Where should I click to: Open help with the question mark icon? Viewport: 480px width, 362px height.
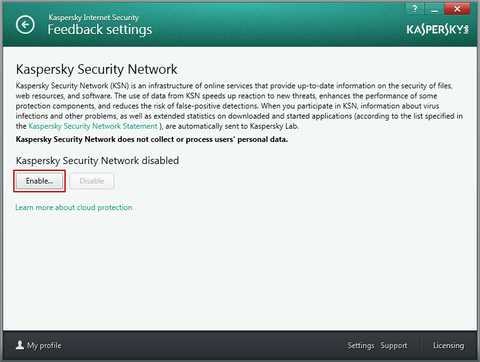tap(415, 9)
